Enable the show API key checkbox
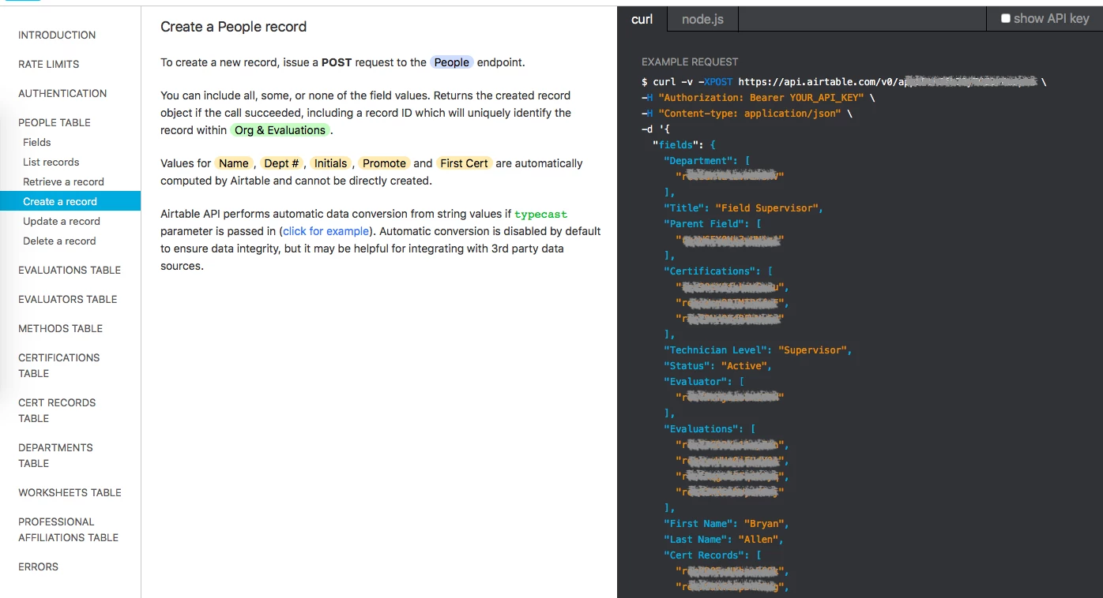The height and width of the screenshot is (598, 1103). pyautogui.click(x=1006, y=18)
